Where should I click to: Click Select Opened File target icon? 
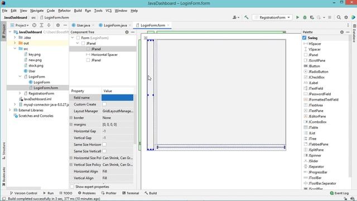[34, 25]
